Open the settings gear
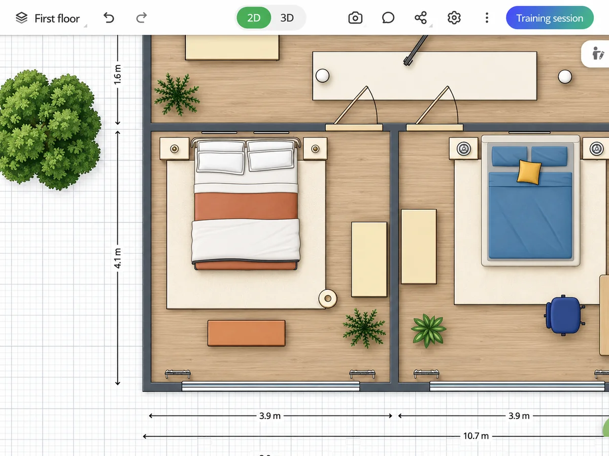The height and width of the screenshot is (456, 609). click(454, 18)
